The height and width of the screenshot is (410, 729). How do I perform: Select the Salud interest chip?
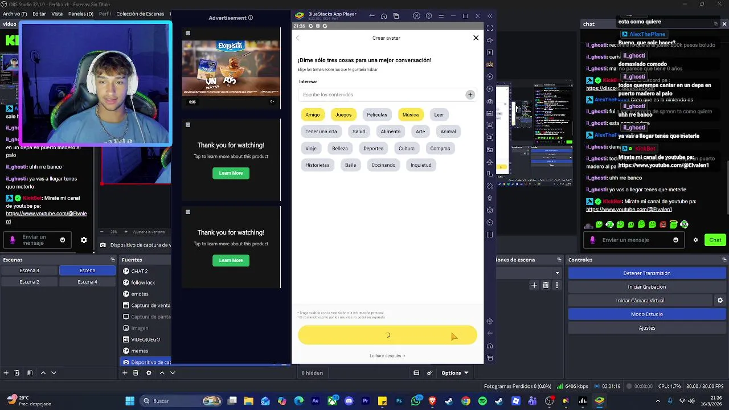click(x=359, y=132)
